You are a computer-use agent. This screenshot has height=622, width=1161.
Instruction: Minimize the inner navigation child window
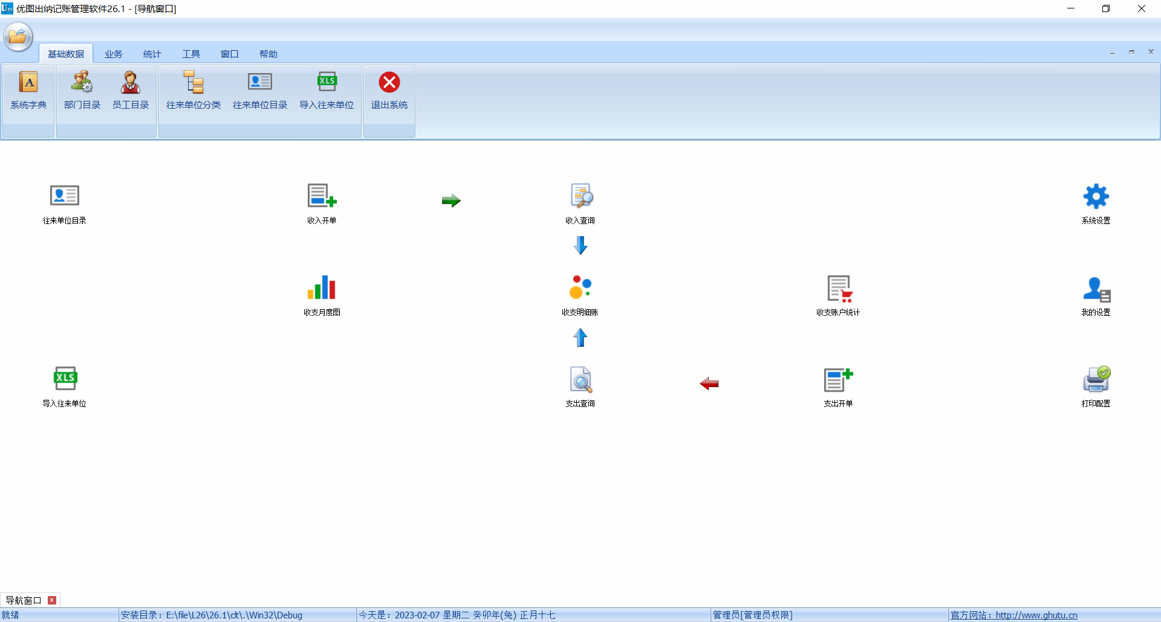coord(1112,53)
